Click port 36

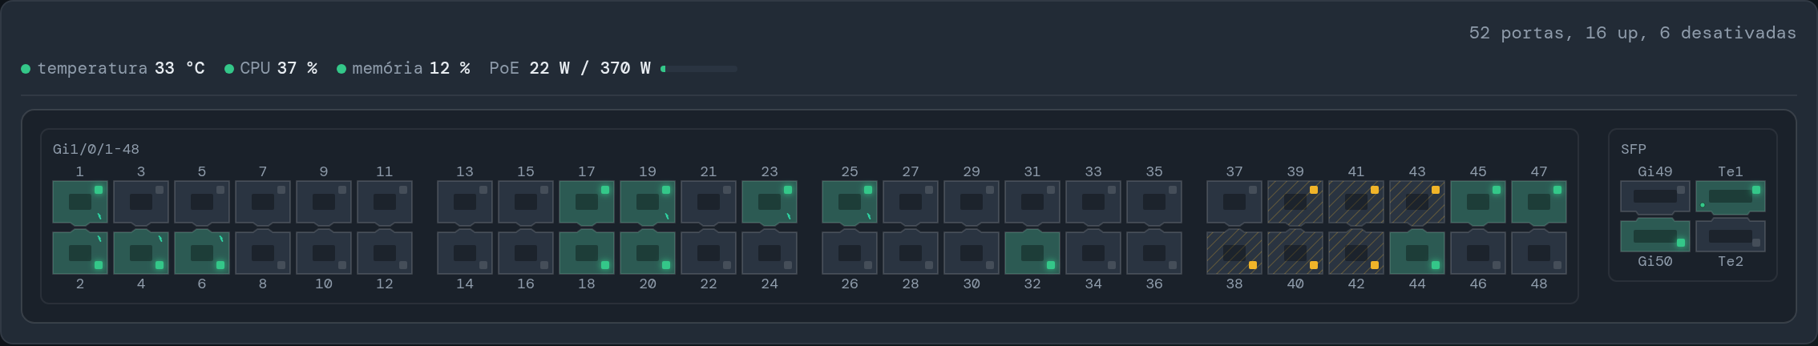point(1154,253)
